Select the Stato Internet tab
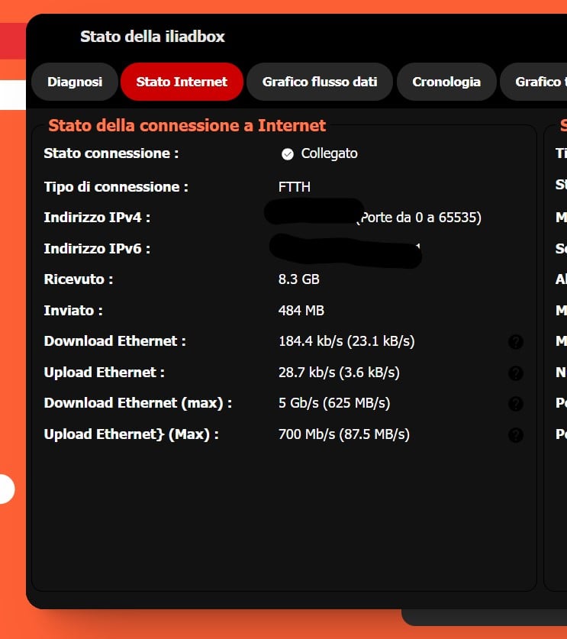567x639 pixels. pyautogui.click(x=182, y=82)
